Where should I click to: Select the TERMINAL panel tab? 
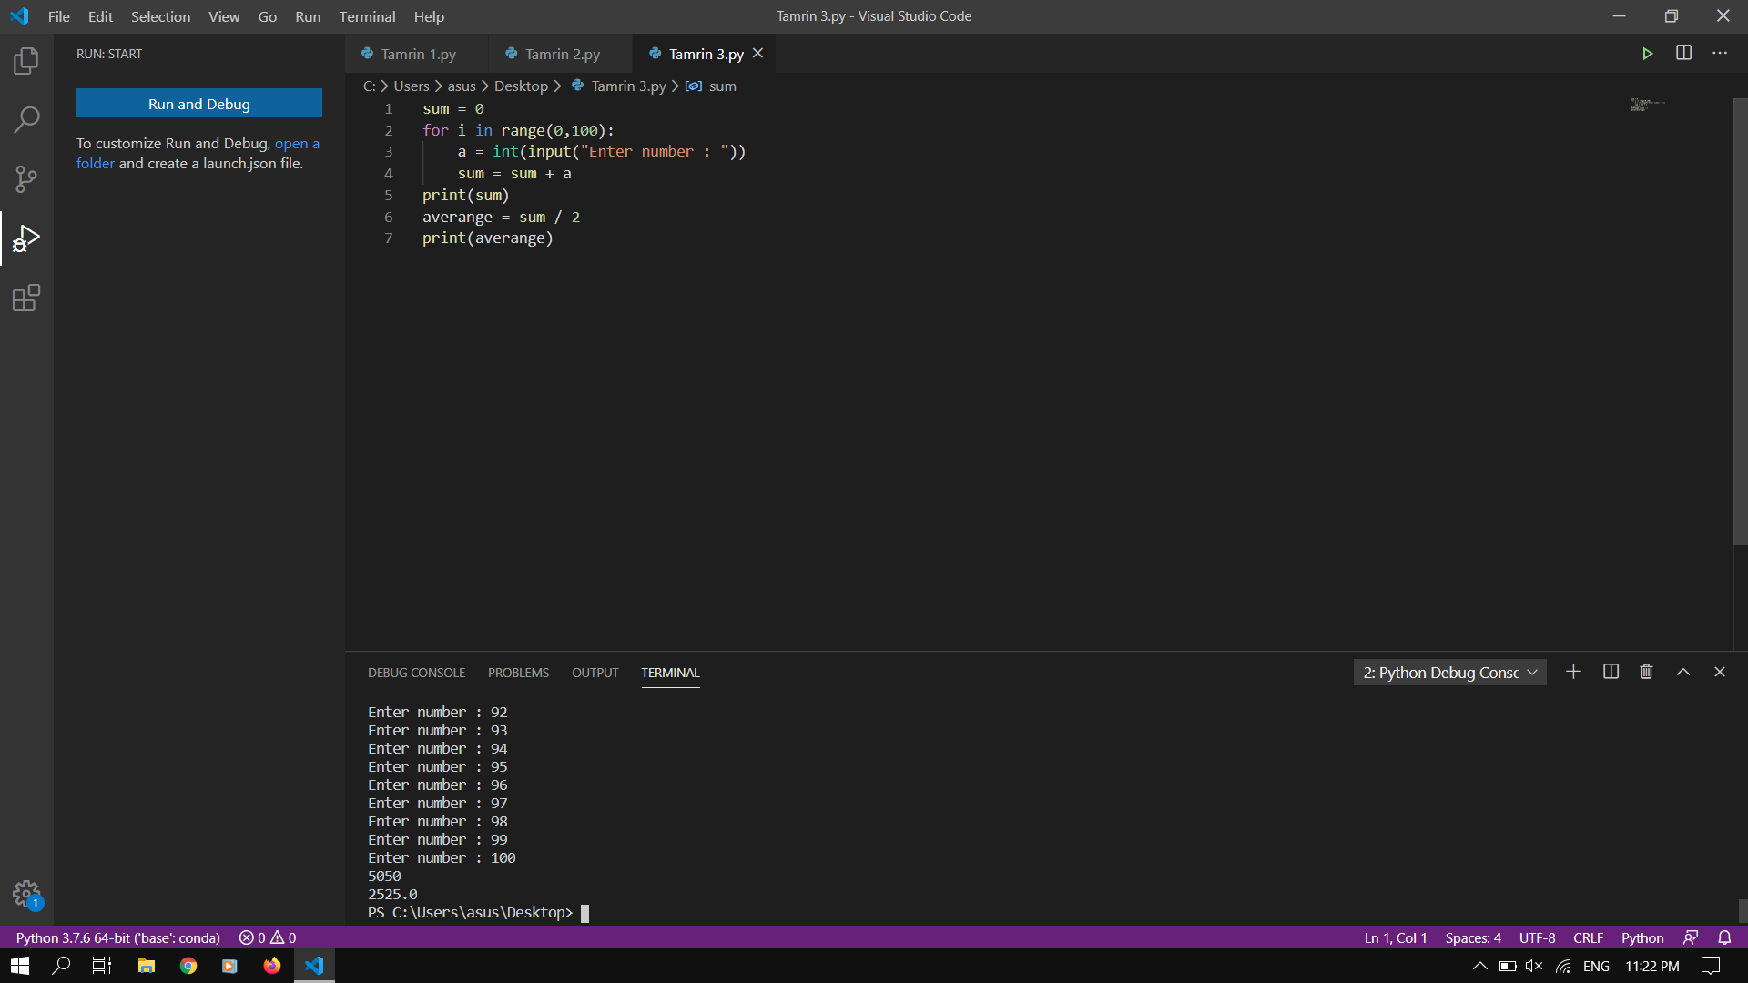(670, 673)
